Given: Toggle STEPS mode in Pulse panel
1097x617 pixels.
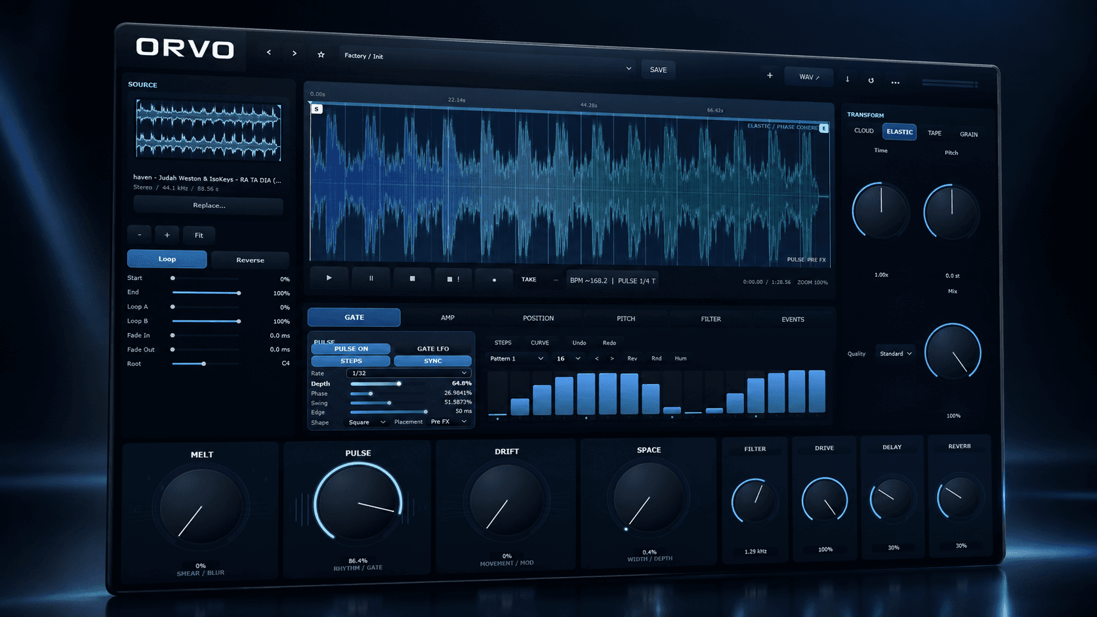Looking at the screenshot, I should 351,361.
